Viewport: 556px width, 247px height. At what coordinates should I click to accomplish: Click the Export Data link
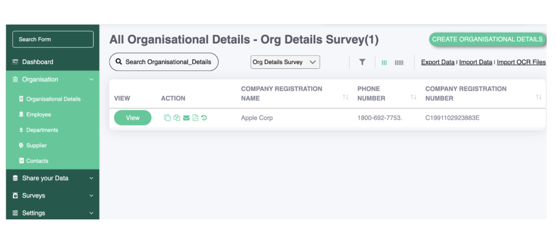[438, 62]
